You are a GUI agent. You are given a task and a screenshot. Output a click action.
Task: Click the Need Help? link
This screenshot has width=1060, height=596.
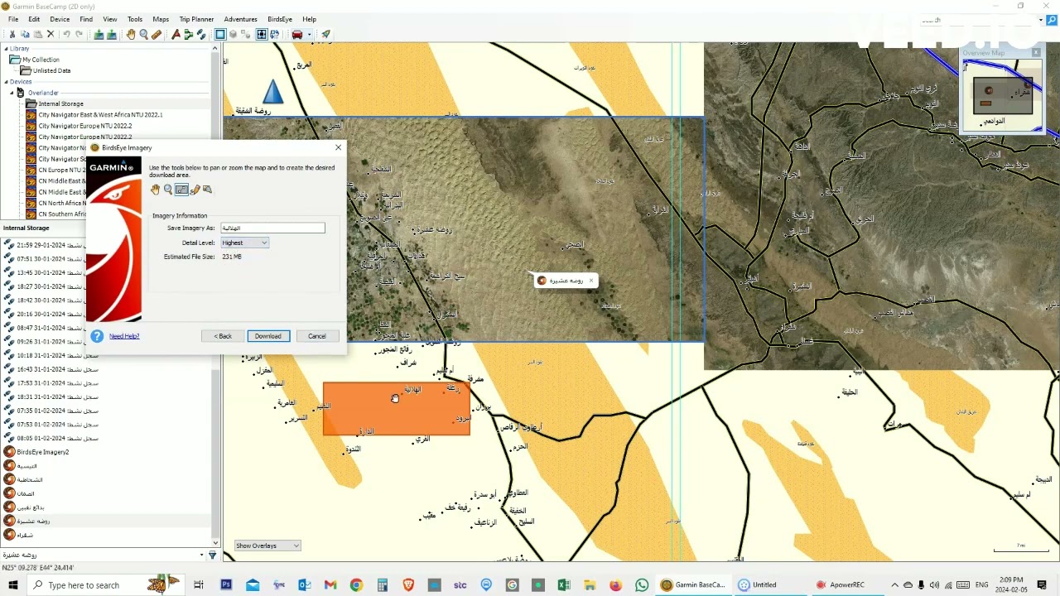coord(124,336)
